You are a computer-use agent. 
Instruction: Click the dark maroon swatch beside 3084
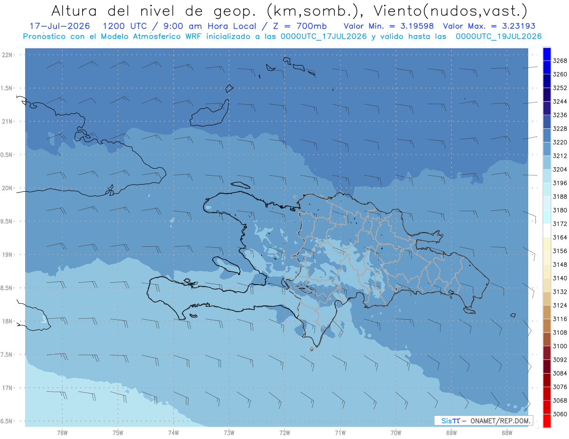pos(547,366)
